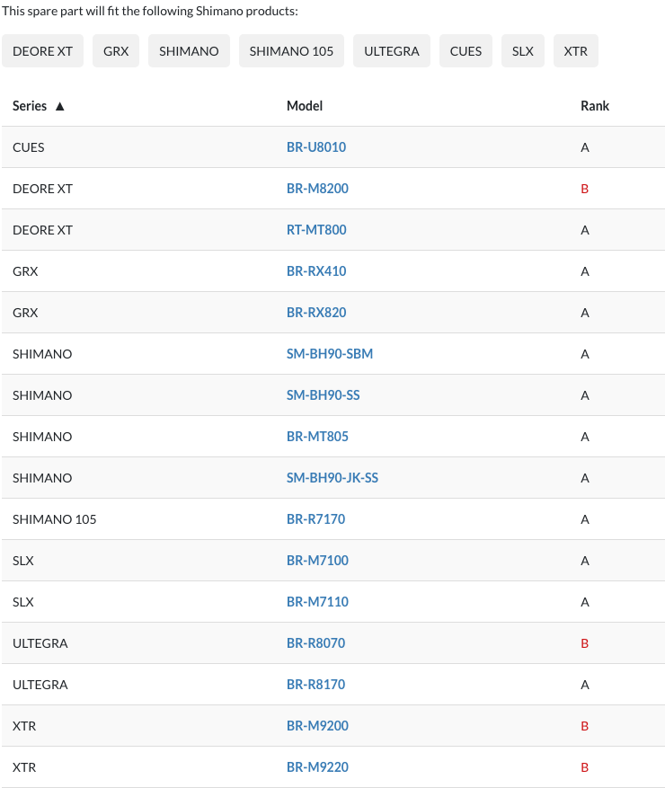Sort table by the Rank column header
The height and width of the screenshot is (788, 665).
coord(595,106)
